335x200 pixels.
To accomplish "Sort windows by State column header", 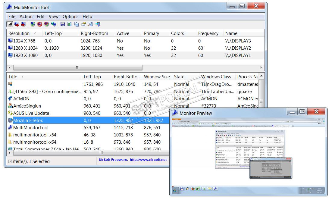I will [x=186, y=77].
